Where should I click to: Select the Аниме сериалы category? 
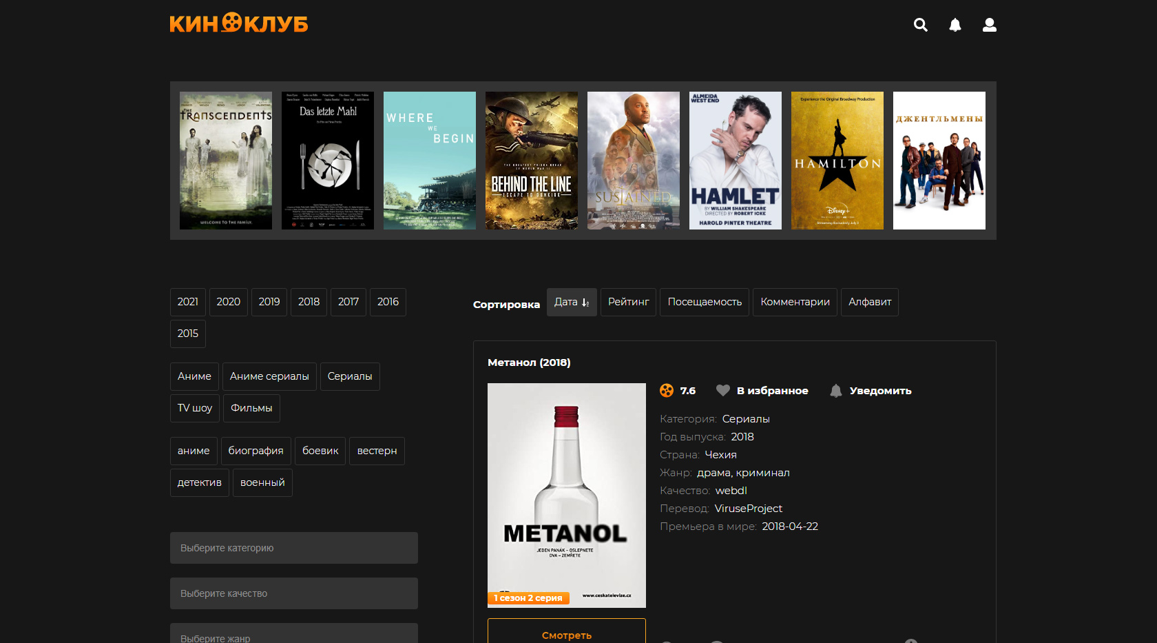[269, 376]
